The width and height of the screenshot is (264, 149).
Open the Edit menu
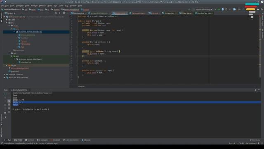click(x=7, y=5)
